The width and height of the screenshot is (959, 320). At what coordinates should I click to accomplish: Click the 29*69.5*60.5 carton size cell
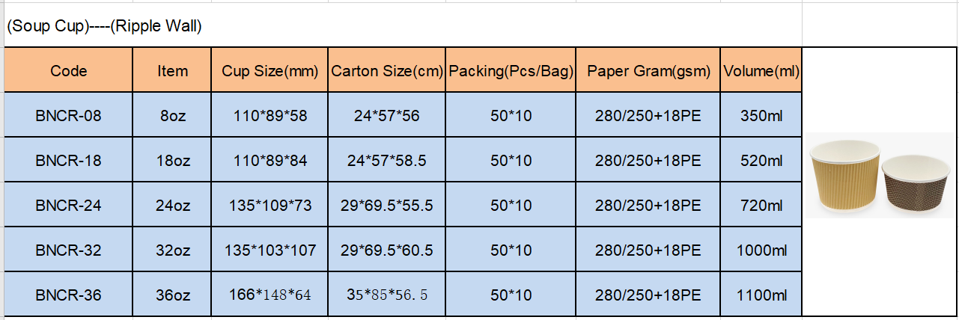coord(387,250)
